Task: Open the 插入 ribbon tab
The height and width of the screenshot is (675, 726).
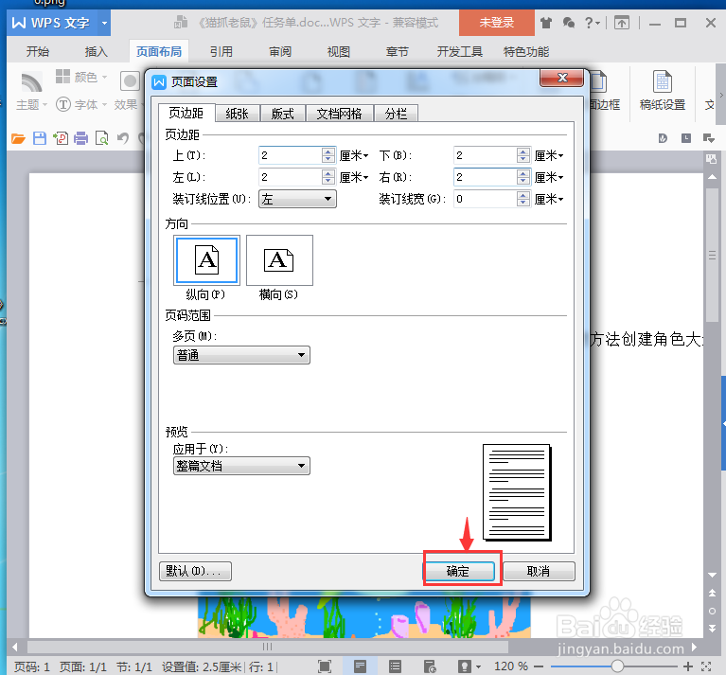Action: pos(97,51)
